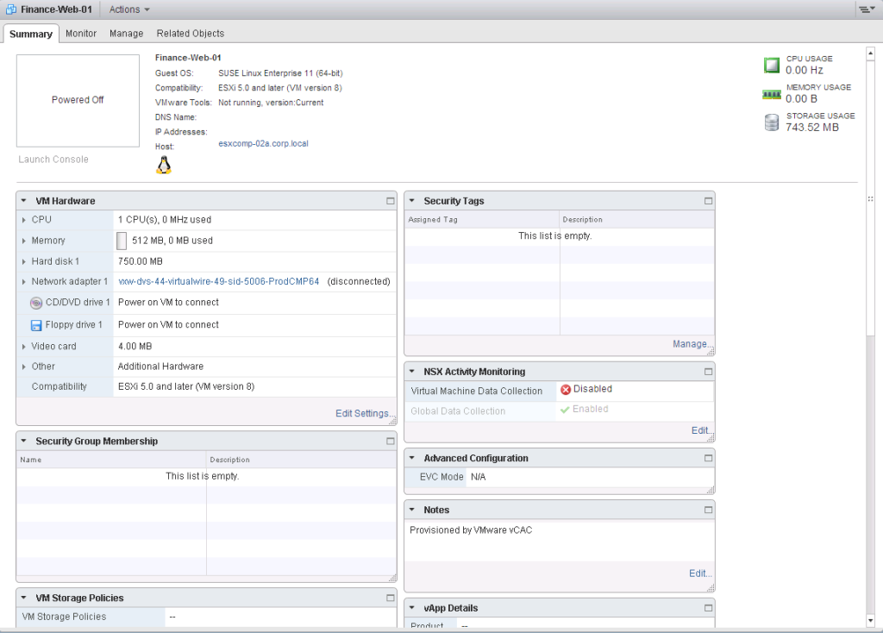Switch to the Monitor tab
883x633 pixels.
point(81,34)
